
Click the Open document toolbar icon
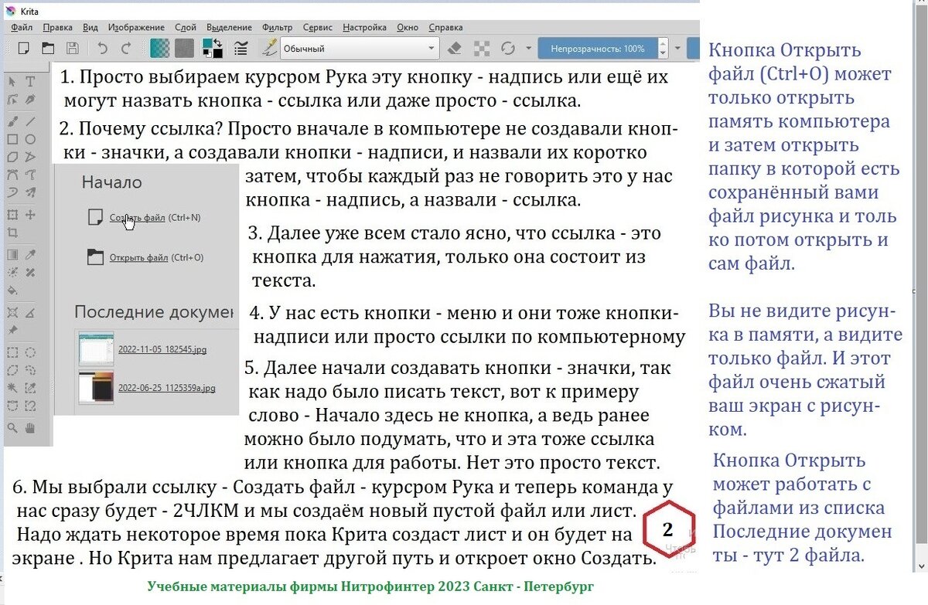coord(47,49)
